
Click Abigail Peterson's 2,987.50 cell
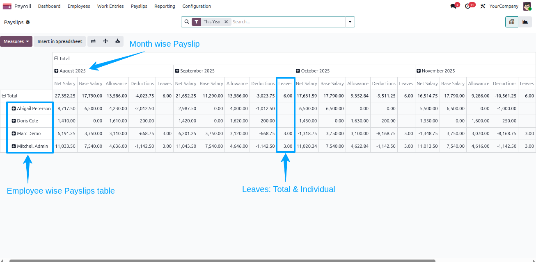coord(186,108)
